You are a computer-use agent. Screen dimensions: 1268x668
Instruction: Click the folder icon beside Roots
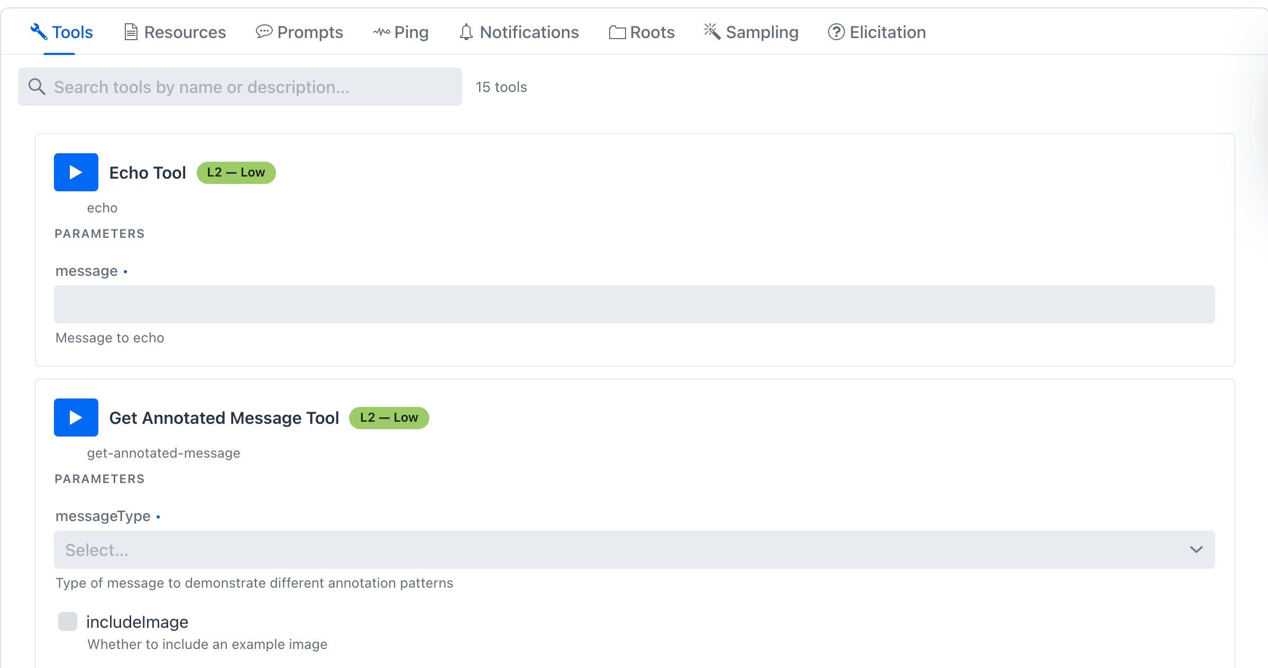coord(617,32)
